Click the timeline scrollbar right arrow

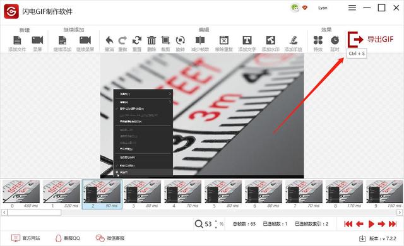click(x=400, y=213)
